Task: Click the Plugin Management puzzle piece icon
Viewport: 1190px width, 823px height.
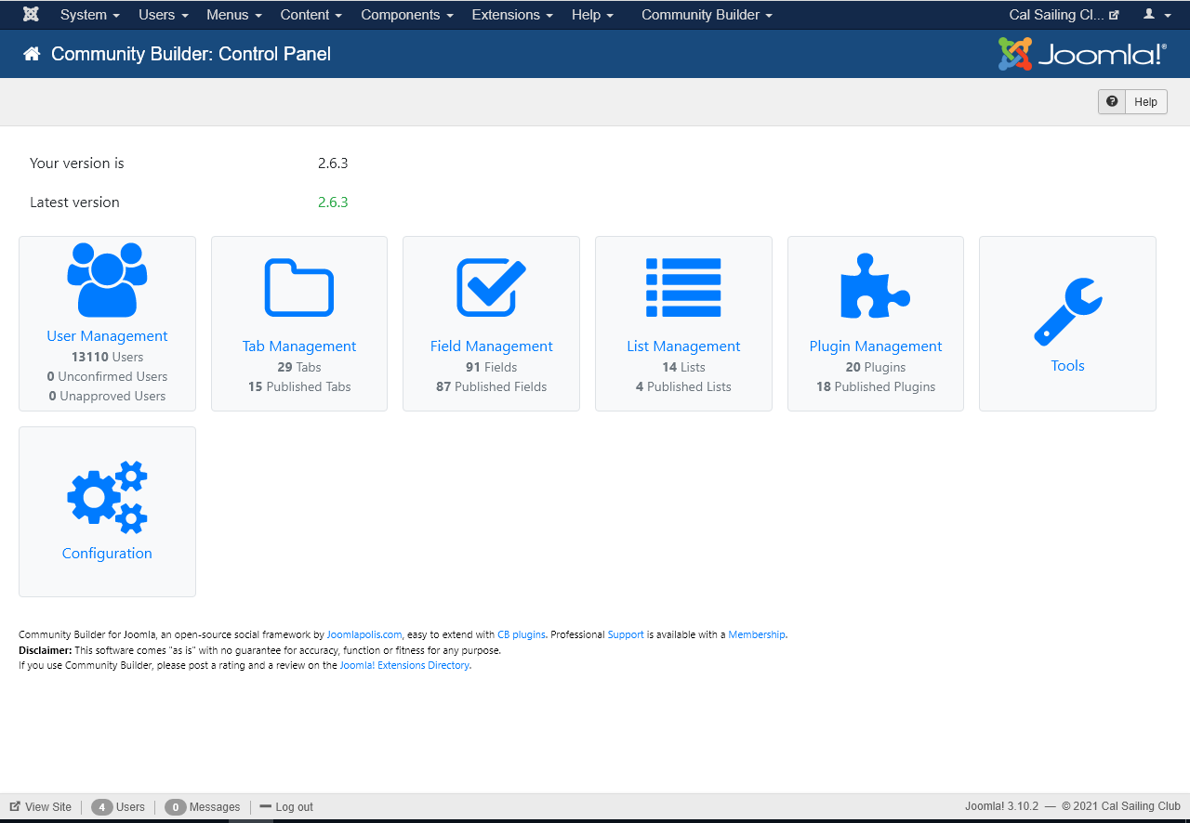Action: 875,286
